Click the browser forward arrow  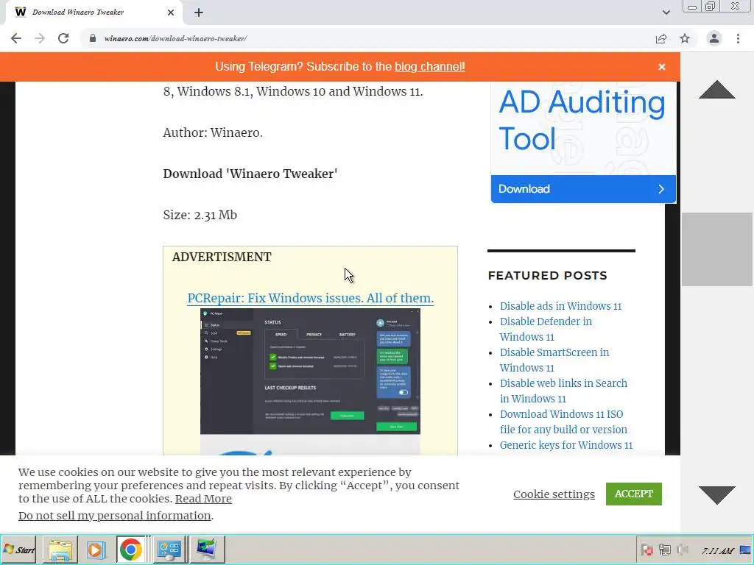tap(40, 38)
